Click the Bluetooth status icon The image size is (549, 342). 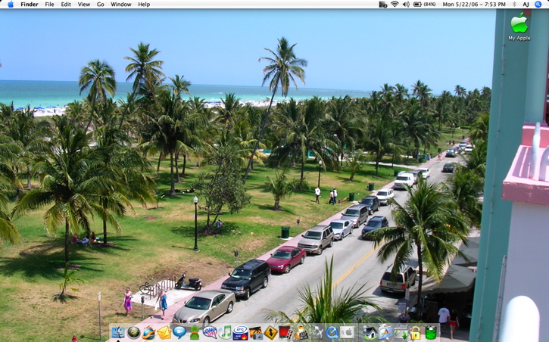pyautogui.click(x=514, y=5)
